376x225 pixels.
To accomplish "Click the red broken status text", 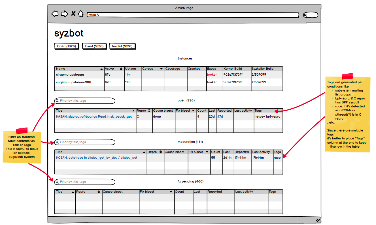I will (212, 75).
